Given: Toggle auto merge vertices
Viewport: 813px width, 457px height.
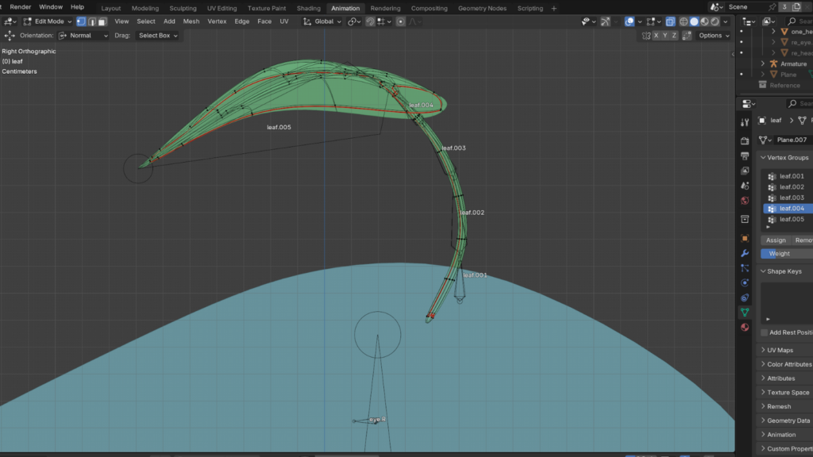Looking at the screenshot, I should tap(687, 35).
